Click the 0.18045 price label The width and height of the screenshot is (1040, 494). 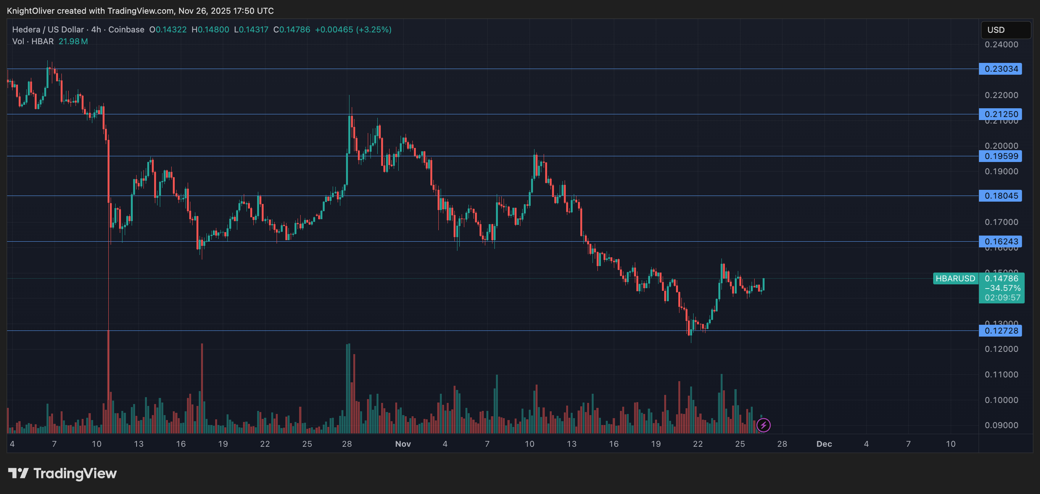pos(1000,196)
